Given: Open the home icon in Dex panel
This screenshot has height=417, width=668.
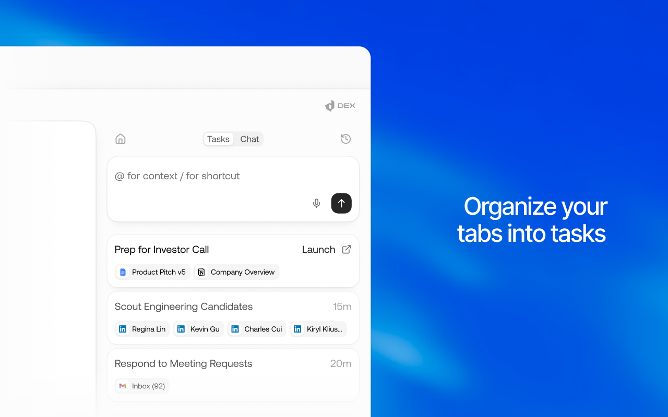Looking at the screenshot, I should pos(121,139).
